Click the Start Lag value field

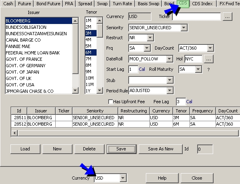coord(133,69)
